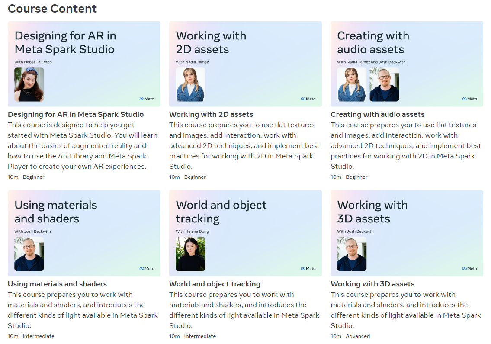Click the Advanced level label under the 3D assets course
491x344 pixels.
point(358,336)
